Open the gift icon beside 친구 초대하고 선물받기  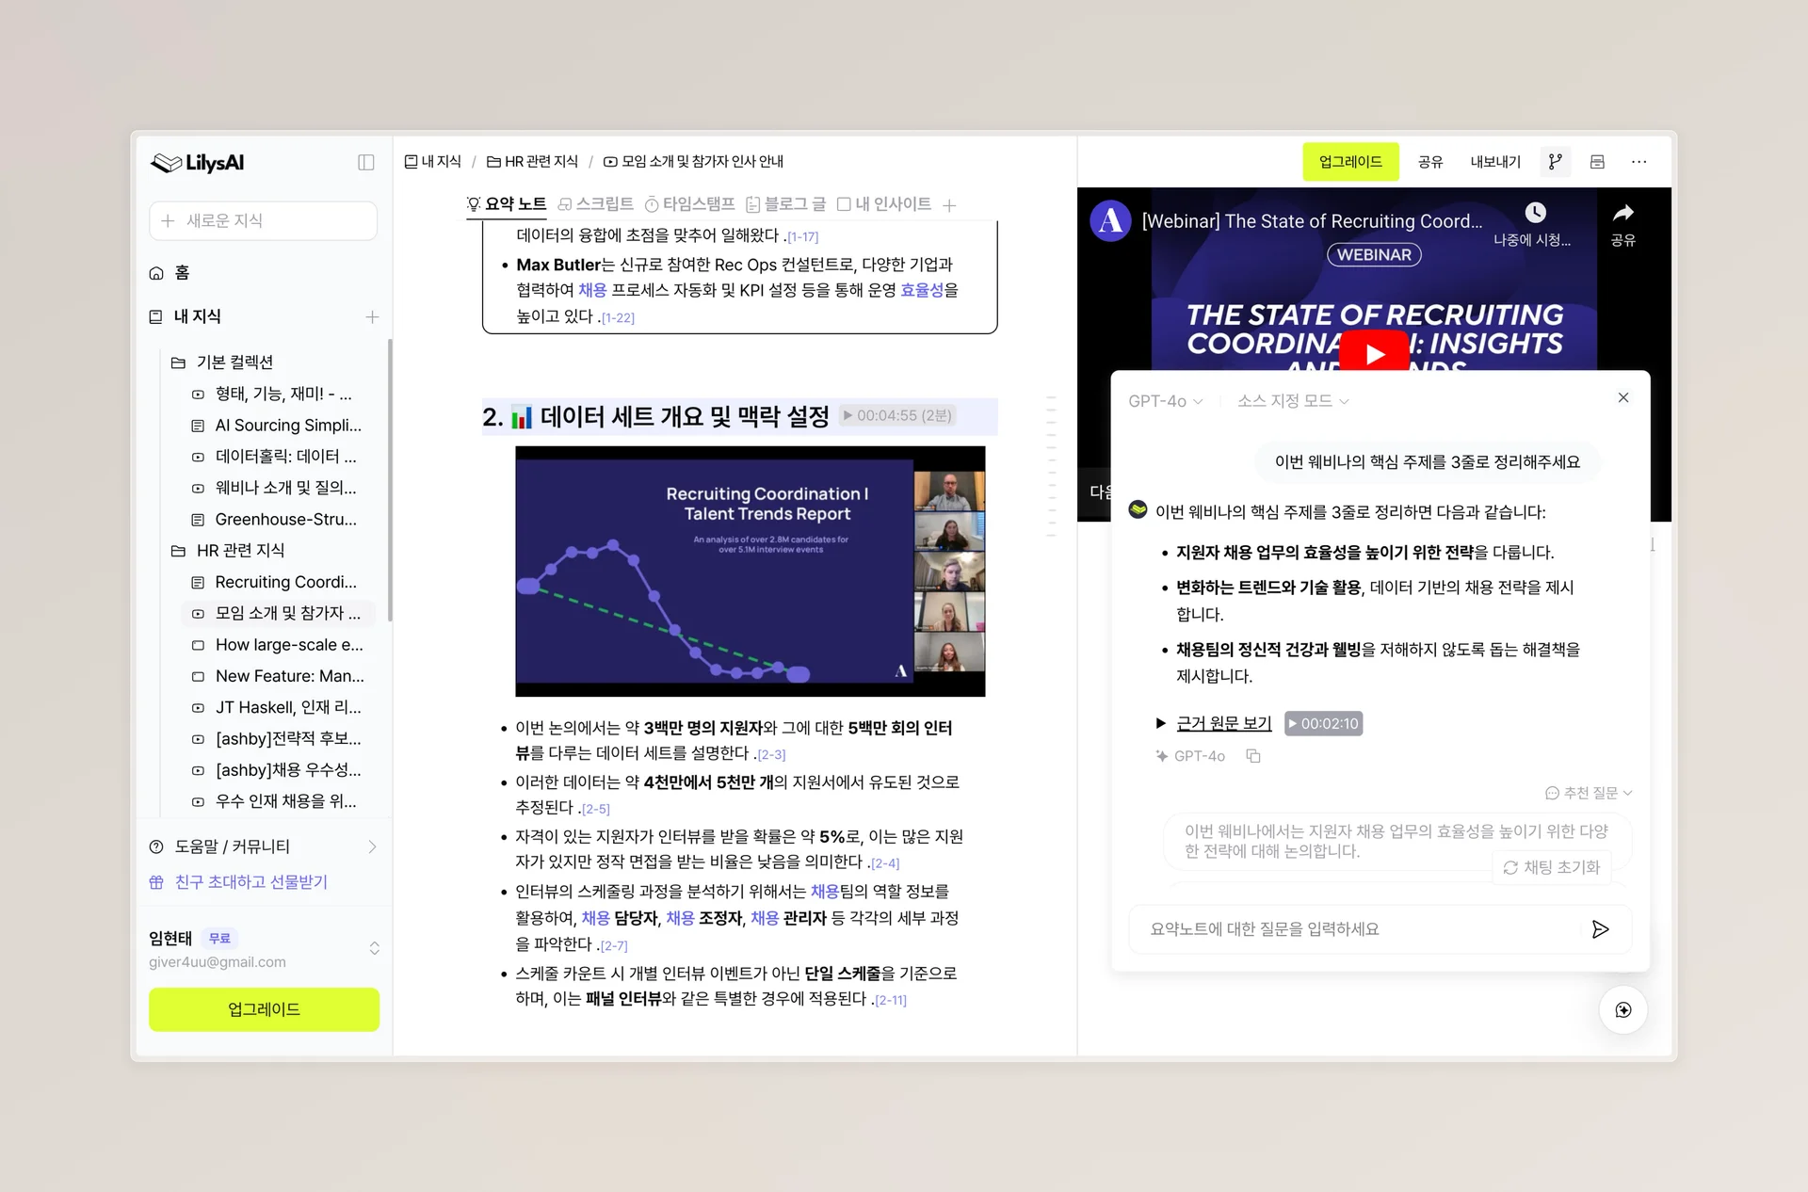155,882
